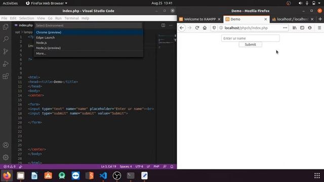Go to Firefox home page

[205, 28]
